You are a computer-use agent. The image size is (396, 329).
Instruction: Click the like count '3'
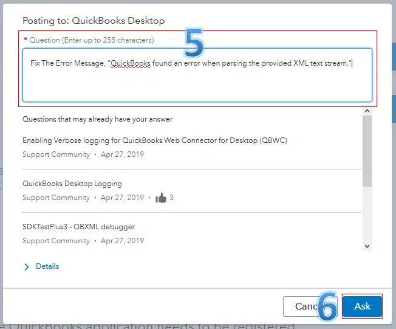click(171, 198)
